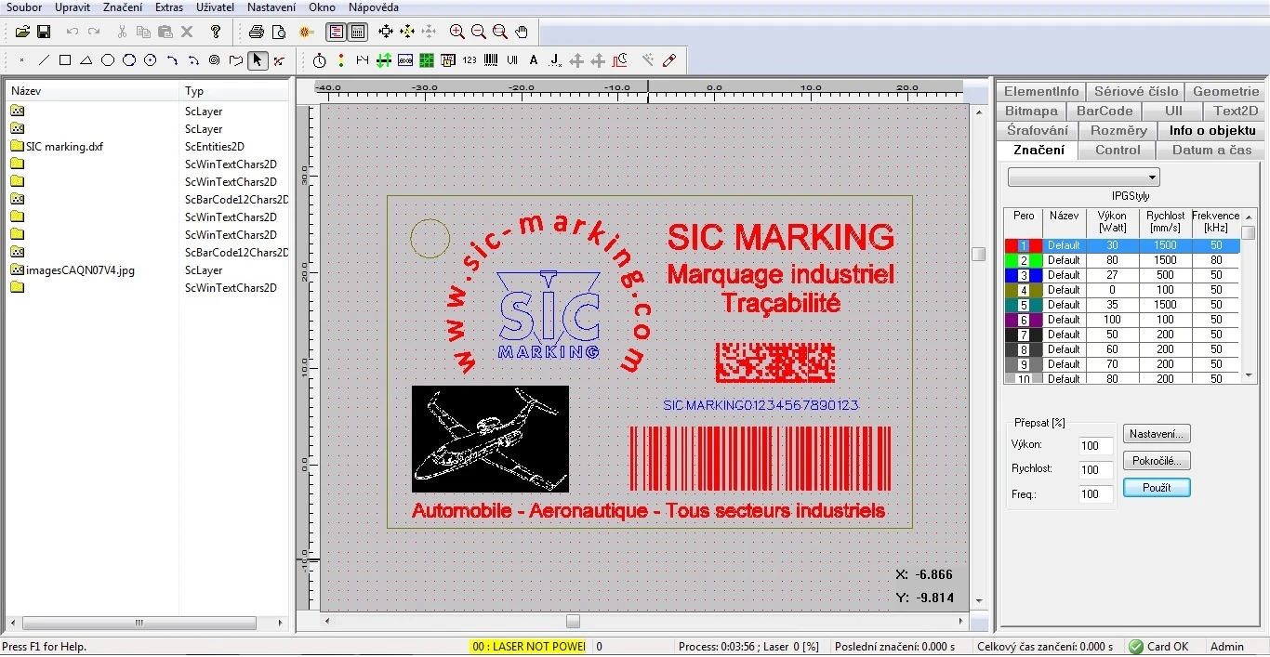The width and height of the screenshot is (1270, 657).
Task: Select the triangle drawing tool
Action: point(86,60)
